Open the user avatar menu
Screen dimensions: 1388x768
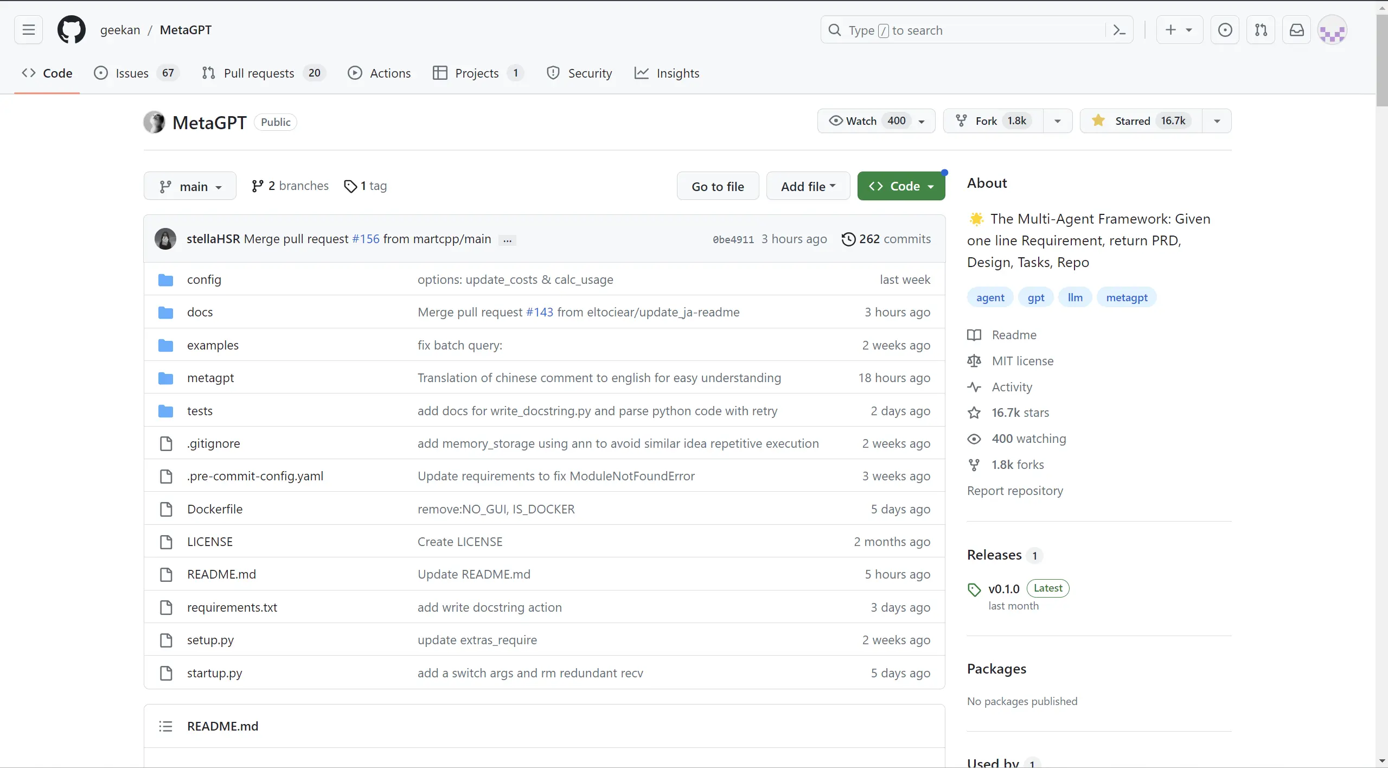(x=1332, y=30)
